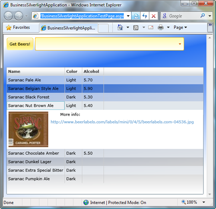
Task: Sort the grid by Alcohol column header
Action: coord(92,71)
